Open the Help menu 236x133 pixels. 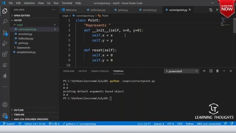click(x=78, y=3)
